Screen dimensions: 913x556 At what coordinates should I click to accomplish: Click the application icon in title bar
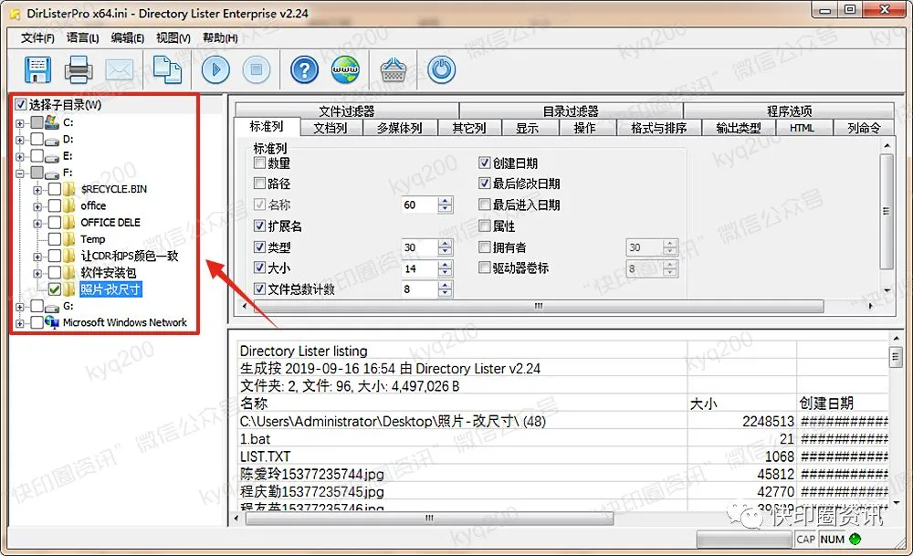[x=14, y=14]
